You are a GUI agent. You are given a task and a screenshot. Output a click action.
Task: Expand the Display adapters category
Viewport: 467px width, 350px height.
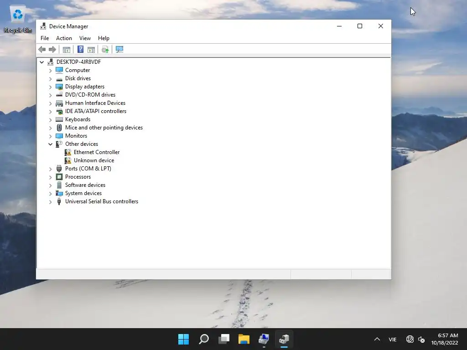coord(50,87)
